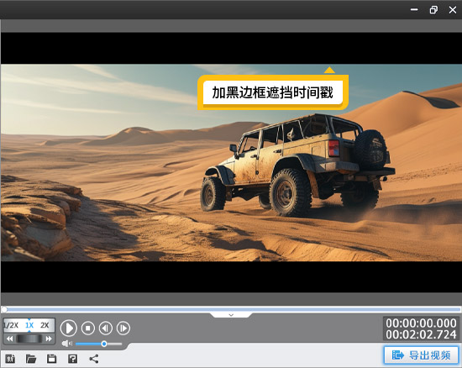Stop video playback
Viewport: 462px width, 368px height.
[x=88, y=328]
